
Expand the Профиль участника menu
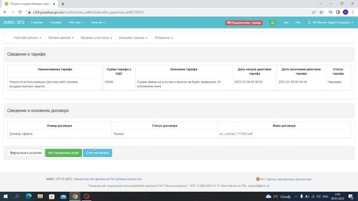point(96,38)
